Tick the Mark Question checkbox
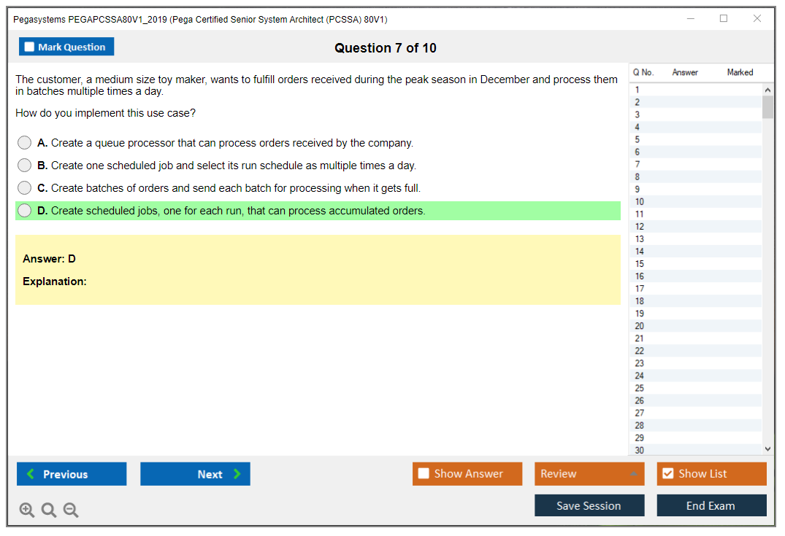 click(x=30, y=47)
